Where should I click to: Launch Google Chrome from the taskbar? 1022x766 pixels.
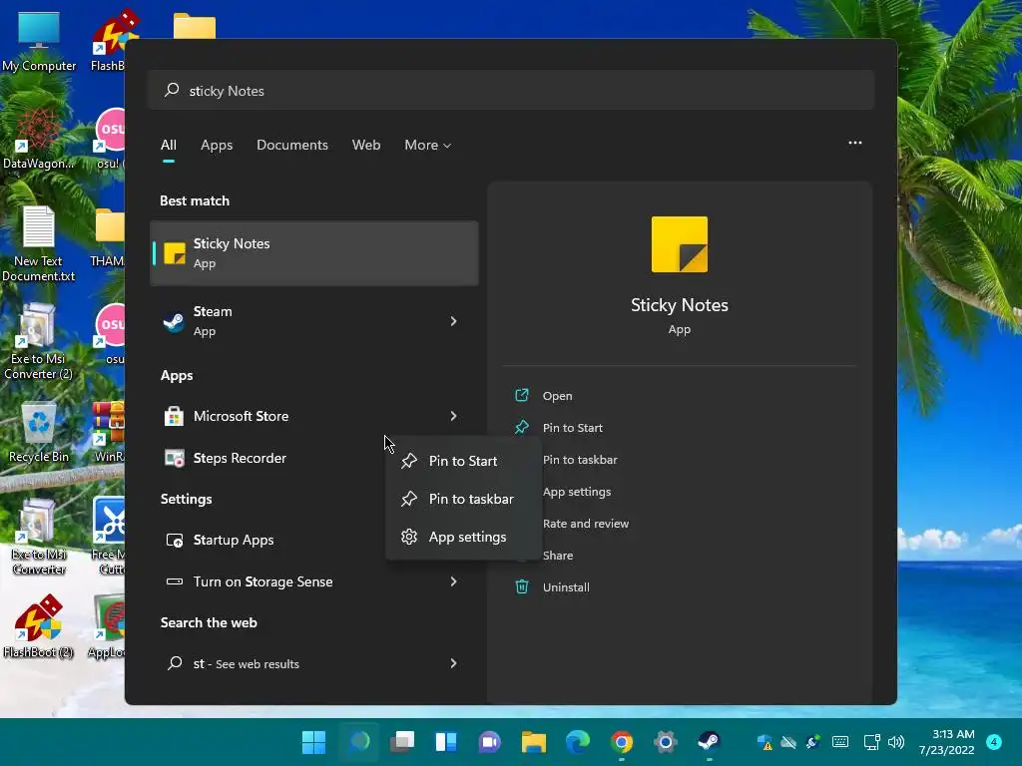(622, 742)
